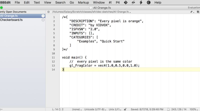Click the sidebar action menu at bottom left
Screen dimensions: 200x111
point(1,109)
